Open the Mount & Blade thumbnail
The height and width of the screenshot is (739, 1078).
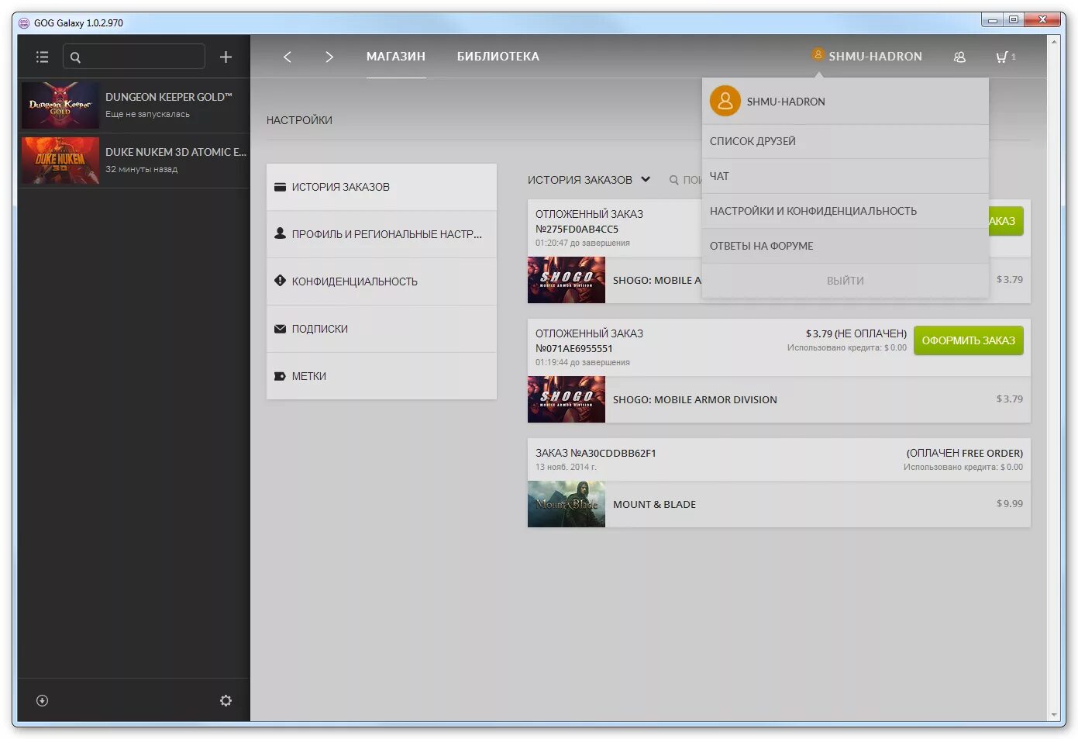(x=567, y=504)
